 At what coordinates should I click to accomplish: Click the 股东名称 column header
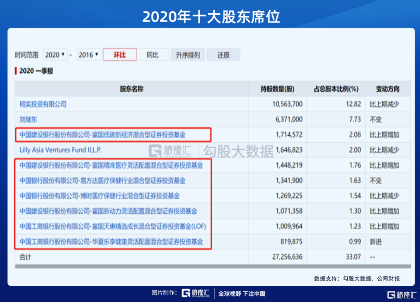pos(131,89)
